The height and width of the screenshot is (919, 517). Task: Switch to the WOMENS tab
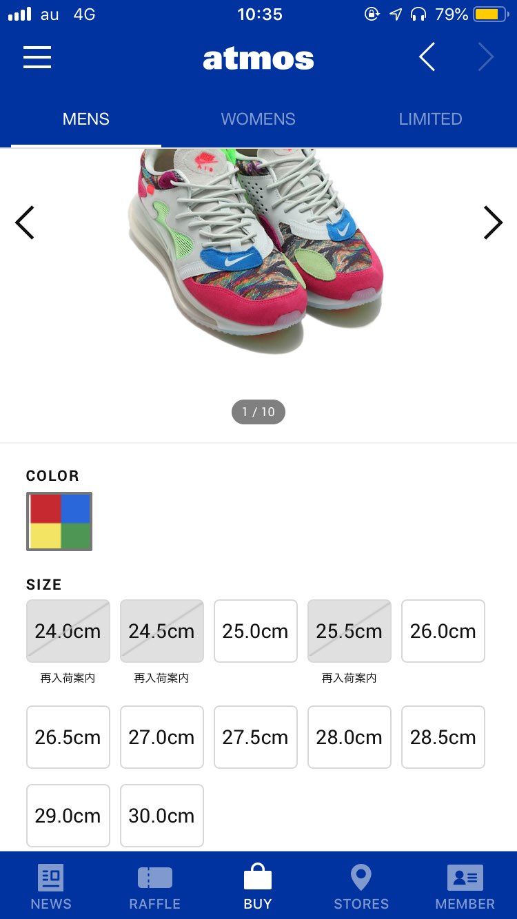(258, 119)
